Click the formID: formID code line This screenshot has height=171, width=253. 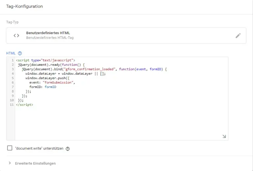coord(42,87)
